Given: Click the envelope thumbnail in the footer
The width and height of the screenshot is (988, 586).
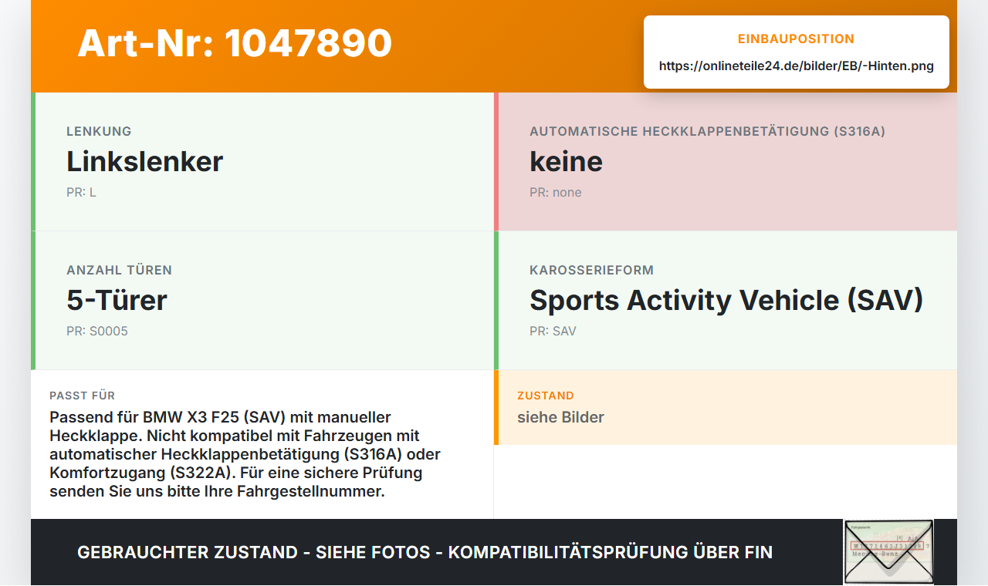Looking at the screenshot, I should (888, 552).
